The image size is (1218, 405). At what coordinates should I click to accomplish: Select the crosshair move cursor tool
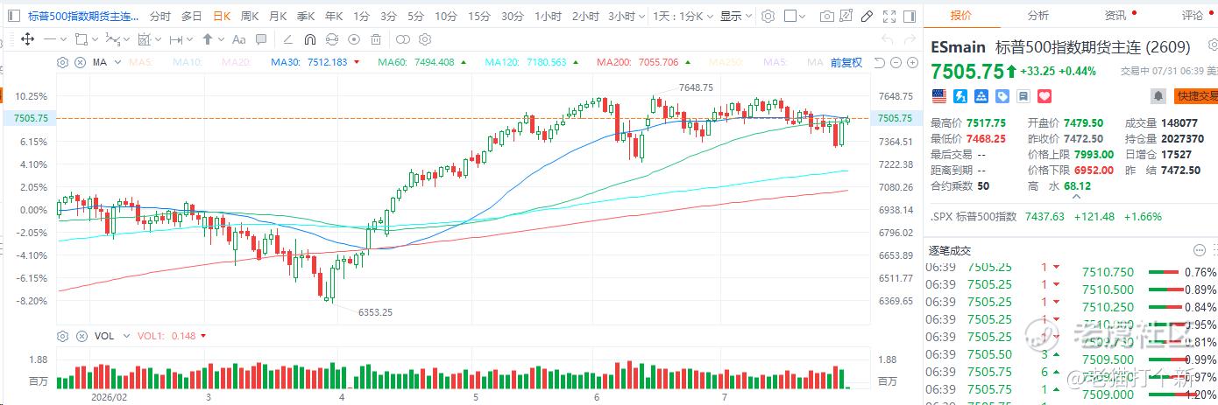27,39
